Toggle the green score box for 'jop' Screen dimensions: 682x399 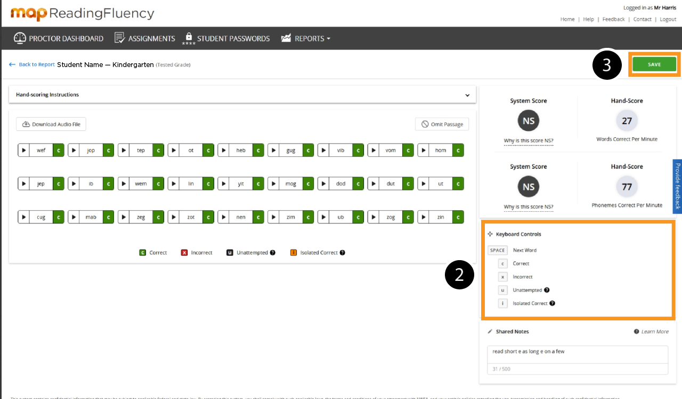pyautogui.click(x=109, y=151)
